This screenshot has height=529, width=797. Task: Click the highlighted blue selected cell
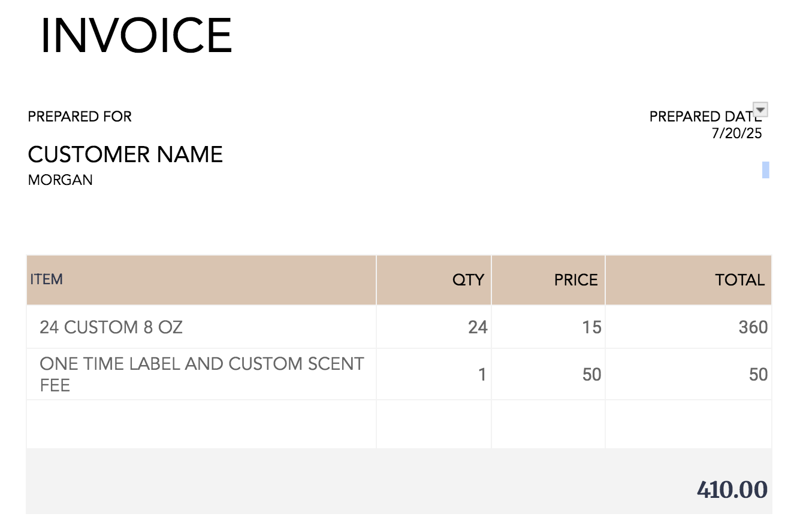[x=766, y=170]
